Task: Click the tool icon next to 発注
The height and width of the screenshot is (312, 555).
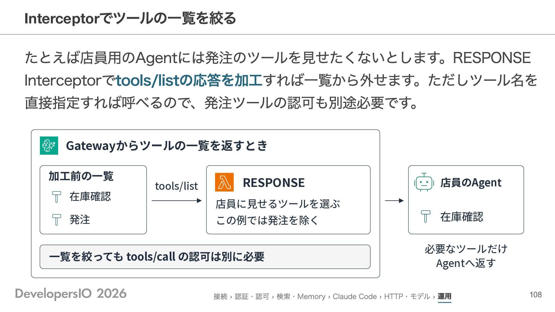Action: coord(57,220)
